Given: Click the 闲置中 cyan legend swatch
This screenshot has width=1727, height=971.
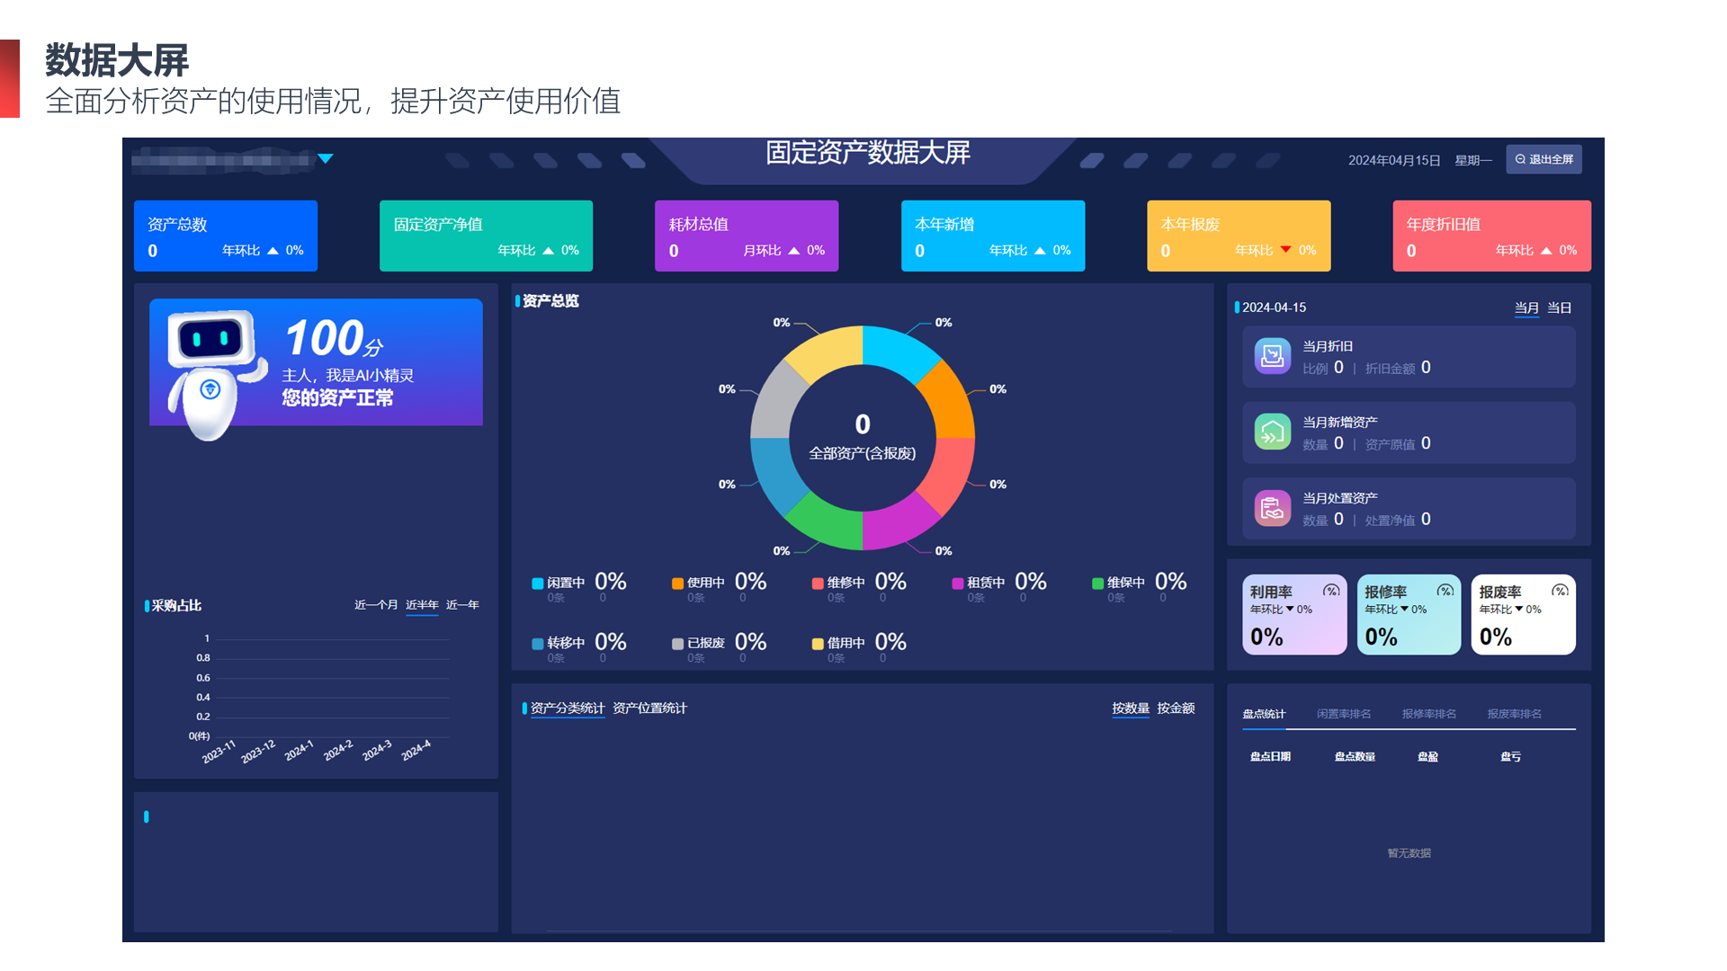Looking at the screenshot, I should [537, 583].
